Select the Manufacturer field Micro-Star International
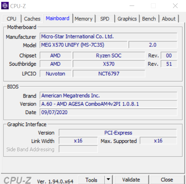Viewport: 186px width, 184px height. pos(108,36)
